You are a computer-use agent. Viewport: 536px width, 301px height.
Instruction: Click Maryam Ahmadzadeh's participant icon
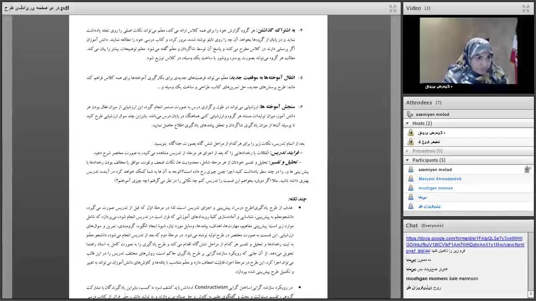click(410, 179)
